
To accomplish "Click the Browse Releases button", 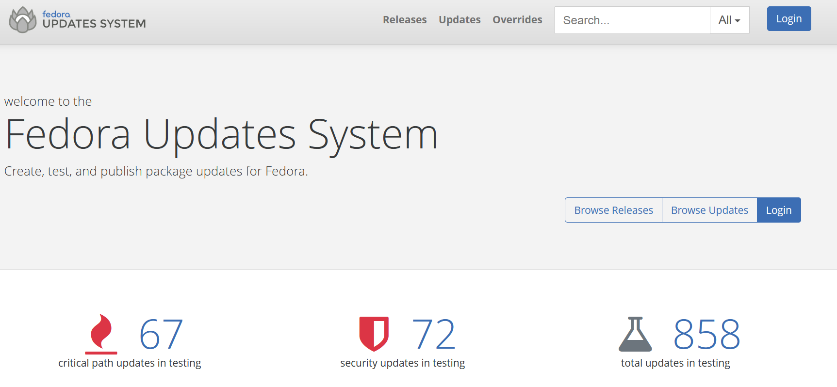I will pos(613,210).
